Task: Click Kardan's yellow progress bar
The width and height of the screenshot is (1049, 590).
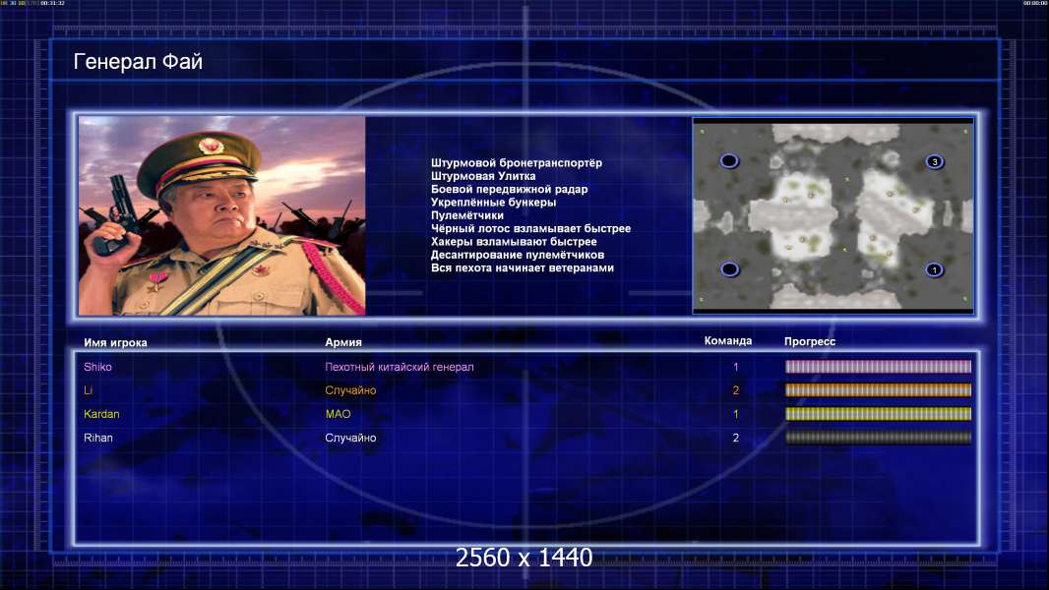Action: coord(878,414)
